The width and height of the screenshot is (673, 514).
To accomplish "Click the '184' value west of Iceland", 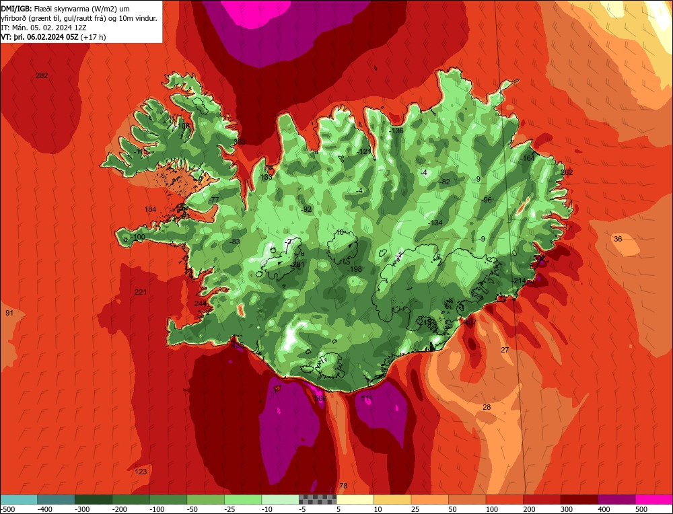I will pos(150,209).
